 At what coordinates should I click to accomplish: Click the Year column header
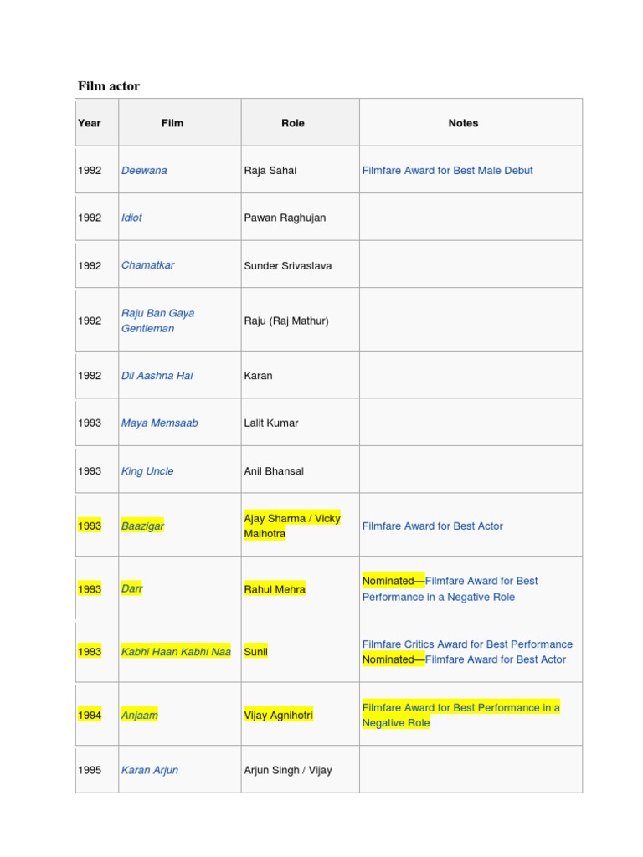(97, 122)
